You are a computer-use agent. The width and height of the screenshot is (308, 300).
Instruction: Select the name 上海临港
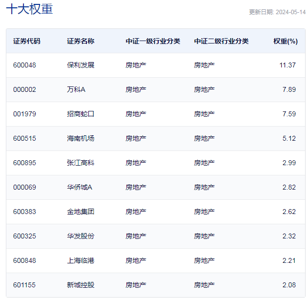tap(81, 261)
